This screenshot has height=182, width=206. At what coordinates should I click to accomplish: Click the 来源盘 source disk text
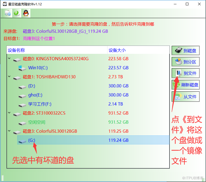tap(65, 31)
